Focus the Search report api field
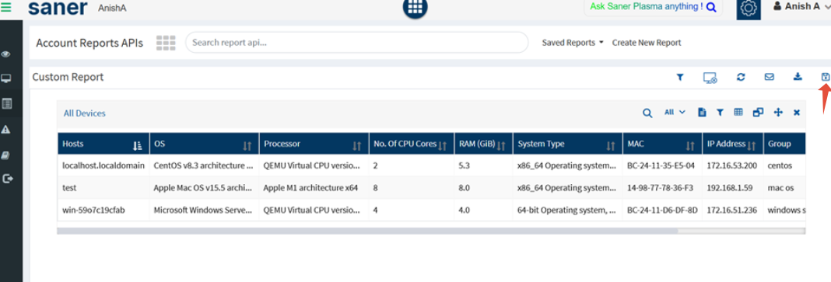 point(356,42)
